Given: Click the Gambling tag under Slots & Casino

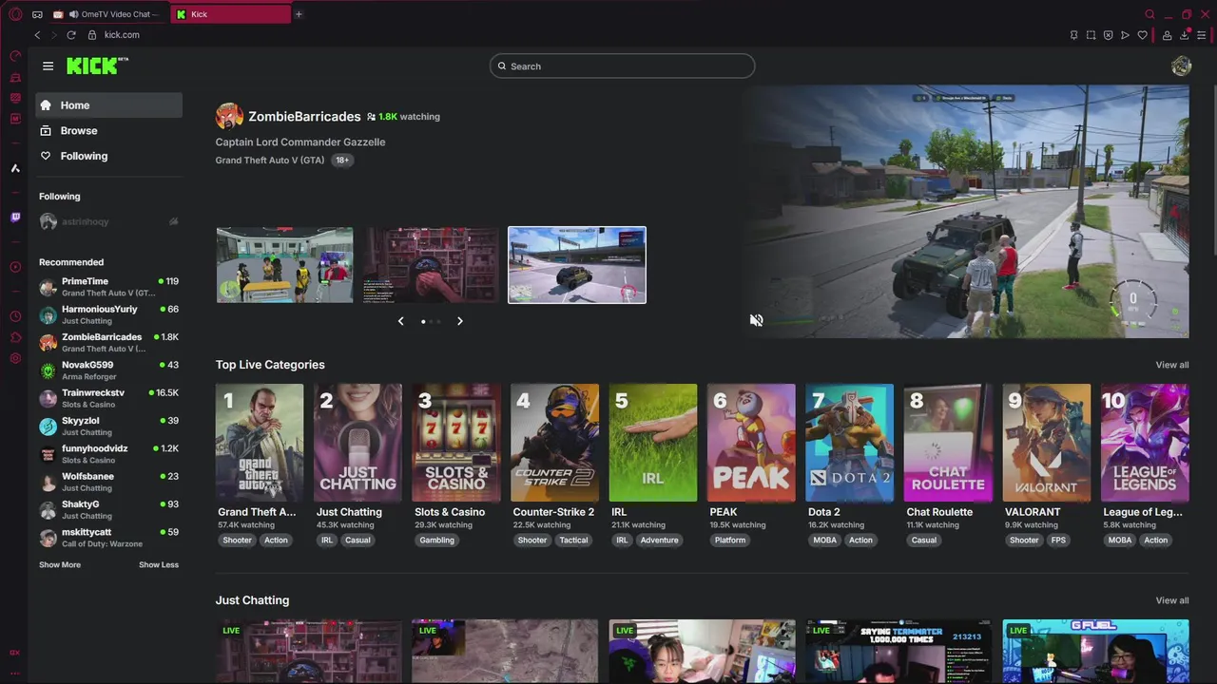Looking at the screenshot, I should click(436, 541).
